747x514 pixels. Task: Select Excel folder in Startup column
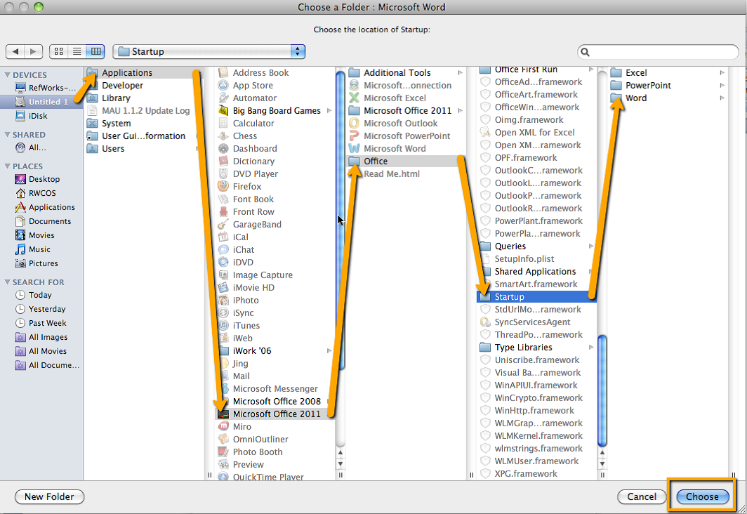(668, 72)
